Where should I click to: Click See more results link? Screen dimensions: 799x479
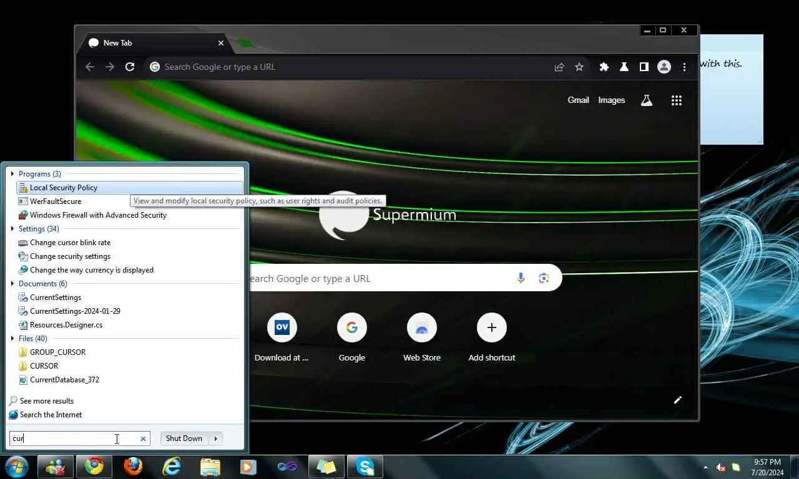coord(41,401)
